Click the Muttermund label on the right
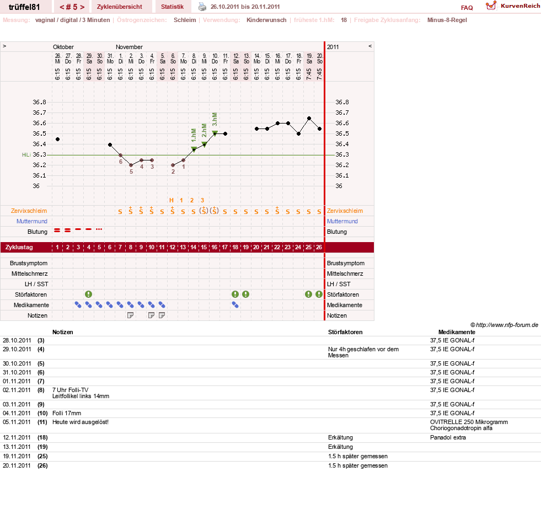Screen dimensions: 541x509 tap(342, 221)
